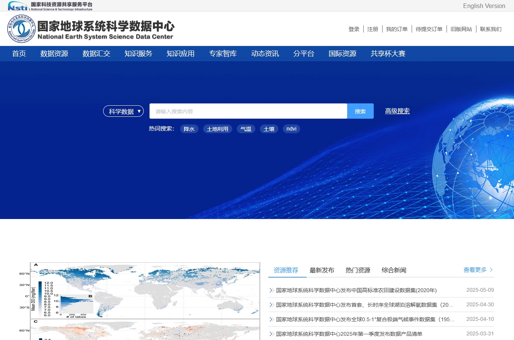Click the 注册 register link
The image size is (514, 340).
coord(373,29)
